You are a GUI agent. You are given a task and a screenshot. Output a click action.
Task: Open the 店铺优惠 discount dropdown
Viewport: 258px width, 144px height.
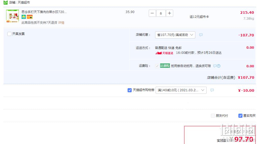pyautogui.click(x=175, y=35)
